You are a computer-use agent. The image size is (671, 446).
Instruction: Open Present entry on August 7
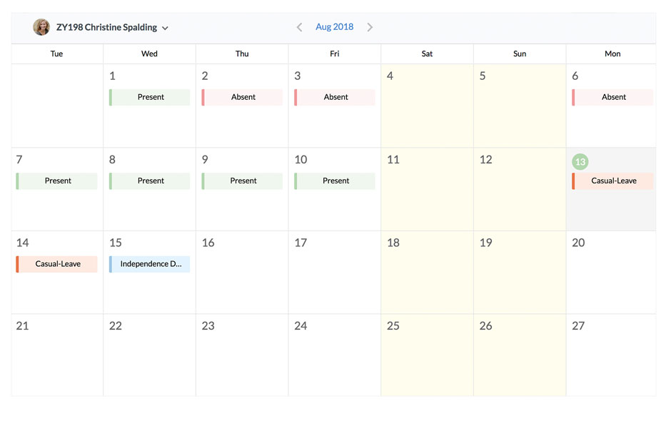point(57,181)
